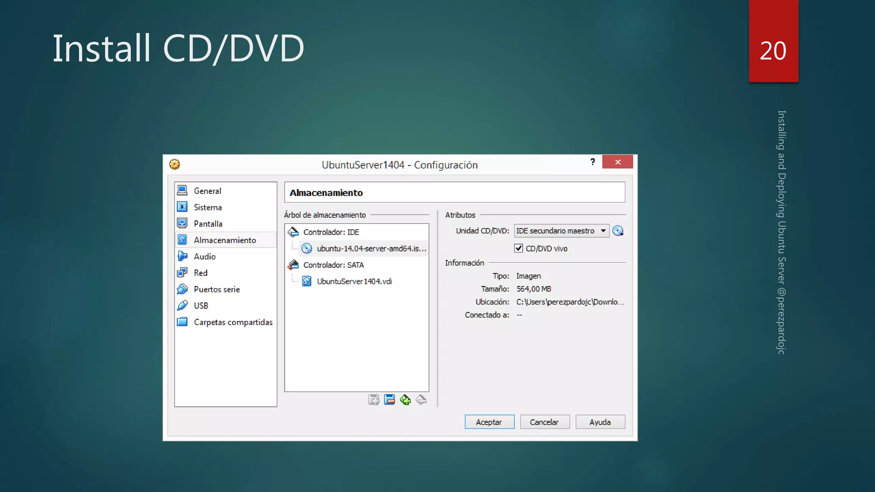Click the remove attachment icon
Screen dimensions: 875x492
coord(421,400)
